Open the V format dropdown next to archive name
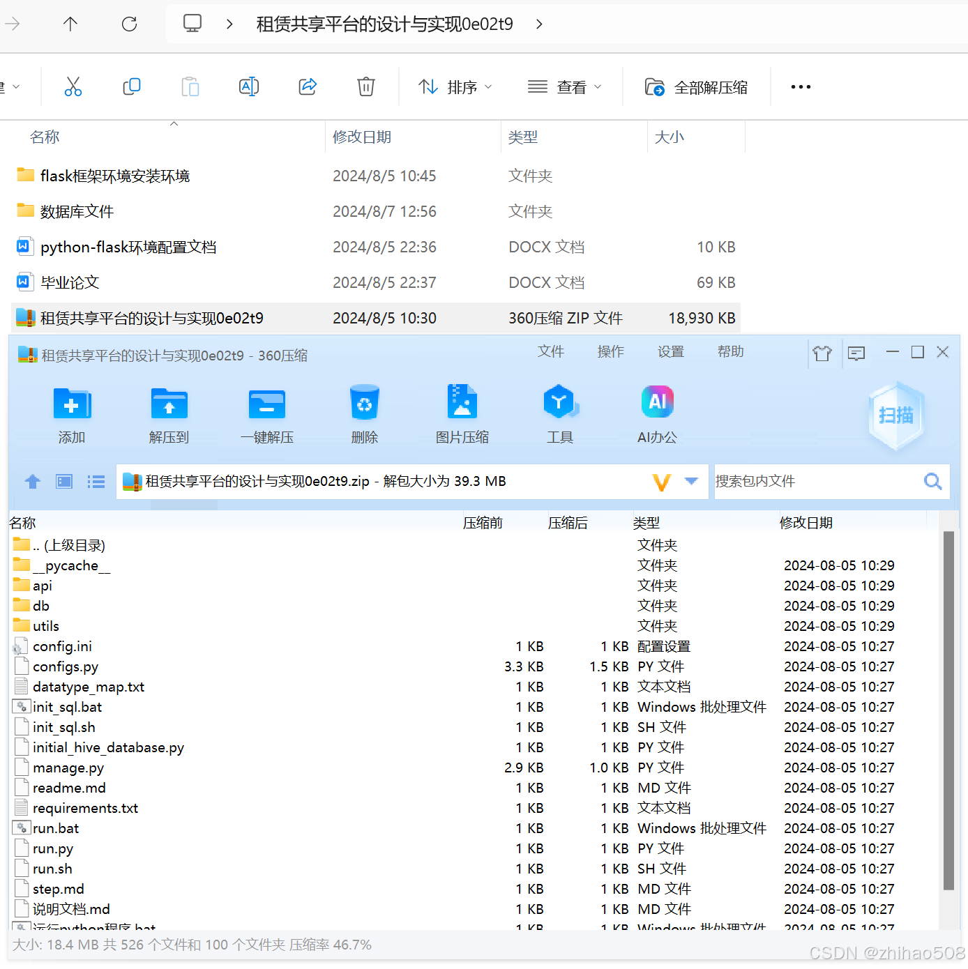 click(690, 481)
